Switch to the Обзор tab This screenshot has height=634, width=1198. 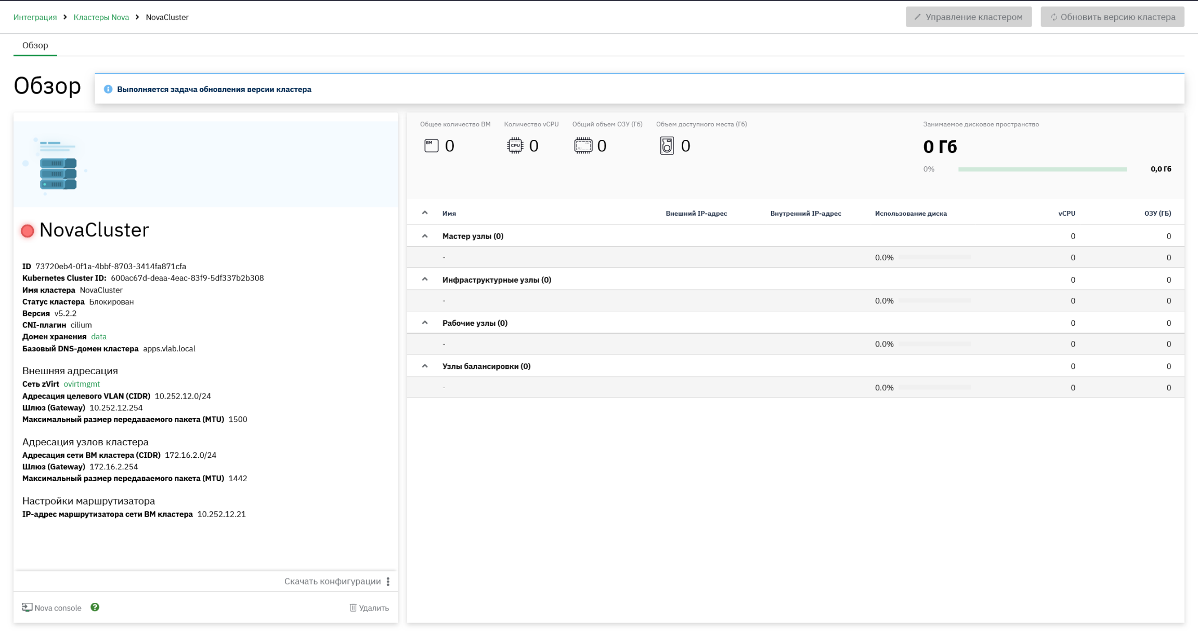35,45
